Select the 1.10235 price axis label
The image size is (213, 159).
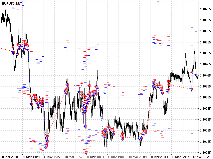[x=205, y=119]
